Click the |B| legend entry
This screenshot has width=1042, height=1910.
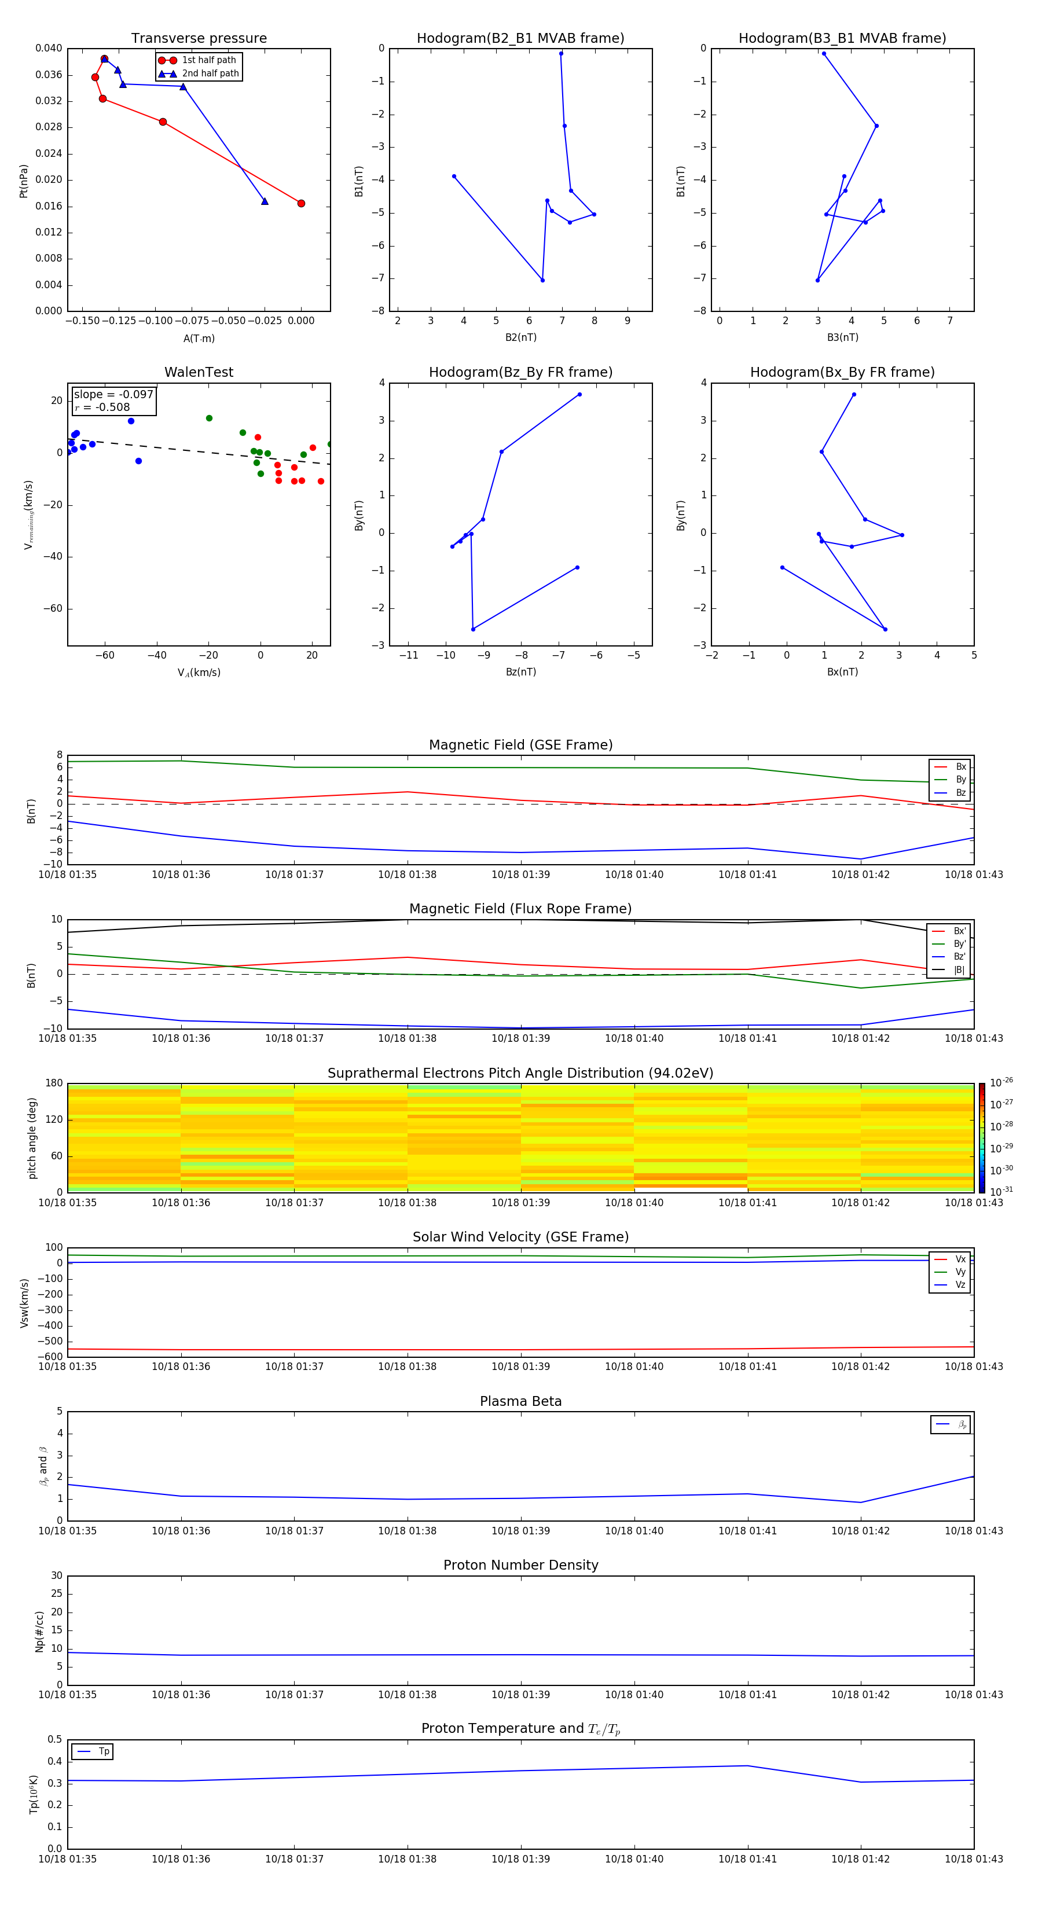coord(949,970)
